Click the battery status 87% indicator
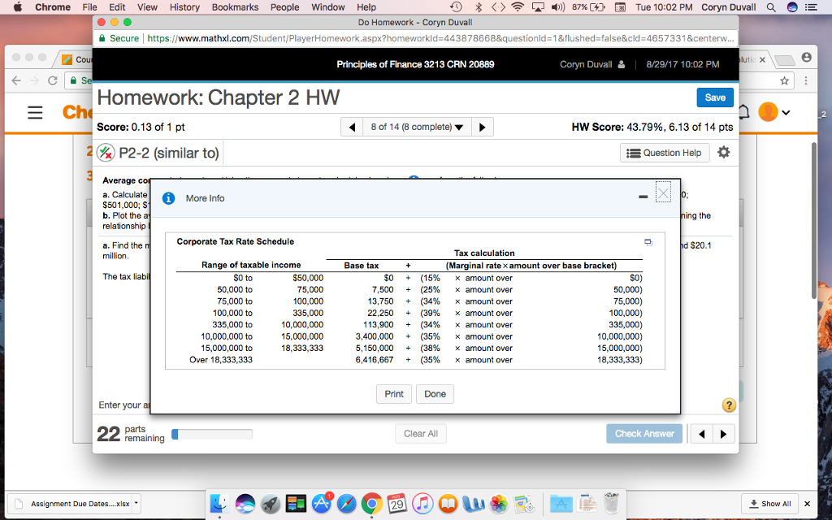 589,6
